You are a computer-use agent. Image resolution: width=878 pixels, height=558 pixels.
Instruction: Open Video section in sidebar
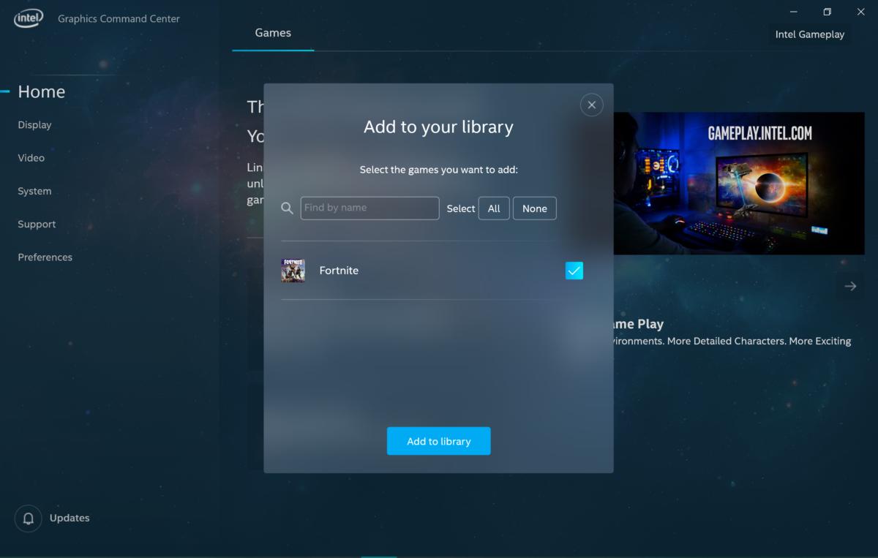coord(31,158)
